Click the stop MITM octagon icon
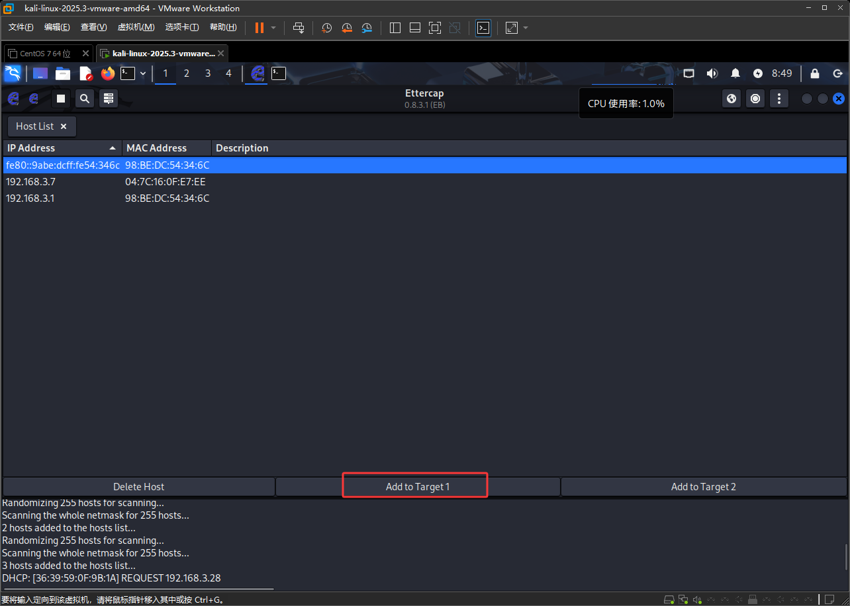Screen dimensions: 850x606 click(755, 99)
